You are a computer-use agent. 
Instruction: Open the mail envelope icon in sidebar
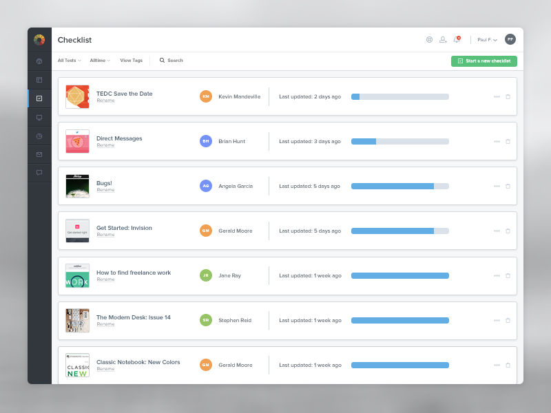pyautogui.click(x=39, y=155)
